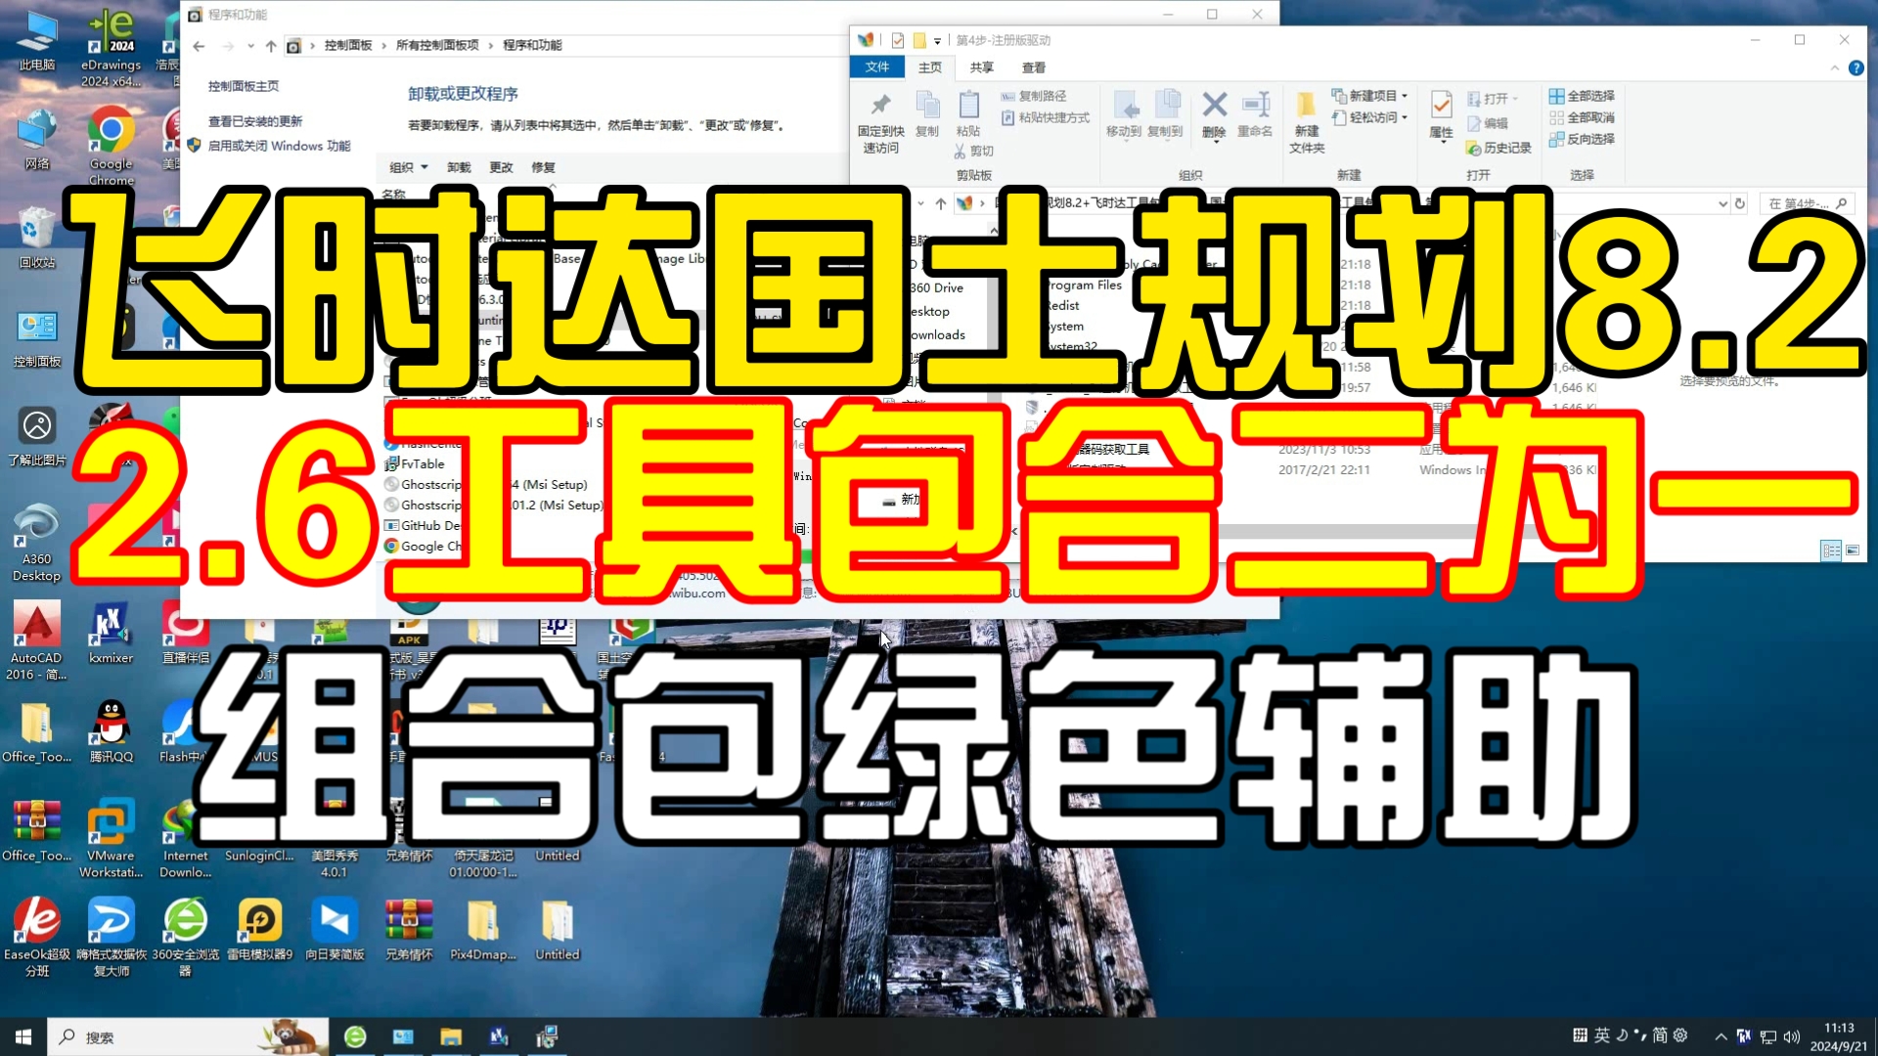Open the 组织 dropdown in Programs and Features
1878x1056 pixels.
click(409, 167)
